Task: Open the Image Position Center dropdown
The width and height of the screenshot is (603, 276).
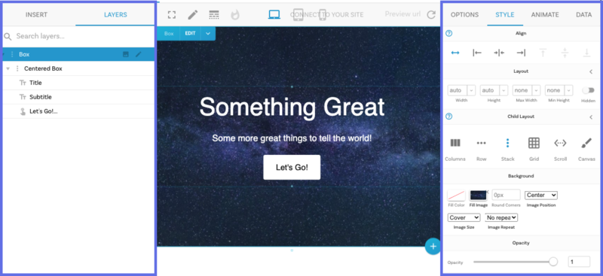Action: coord(541,195)
